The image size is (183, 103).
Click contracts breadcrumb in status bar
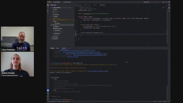click(x=59, y=102)
